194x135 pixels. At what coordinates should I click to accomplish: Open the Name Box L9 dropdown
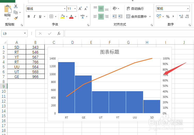(25, 33)
